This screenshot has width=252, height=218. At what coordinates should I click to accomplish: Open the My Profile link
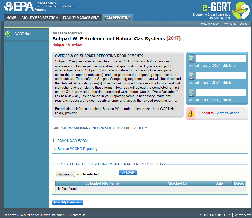click(230, 24)
